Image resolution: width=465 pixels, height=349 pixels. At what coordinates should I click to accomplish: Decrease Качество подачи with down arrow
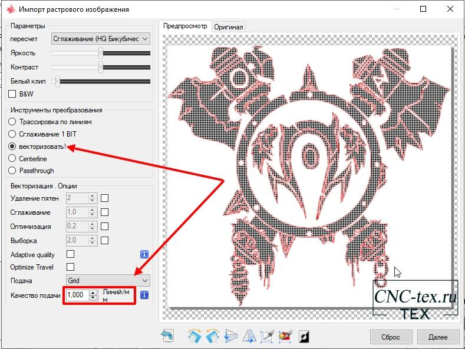[x=93, y=297]
